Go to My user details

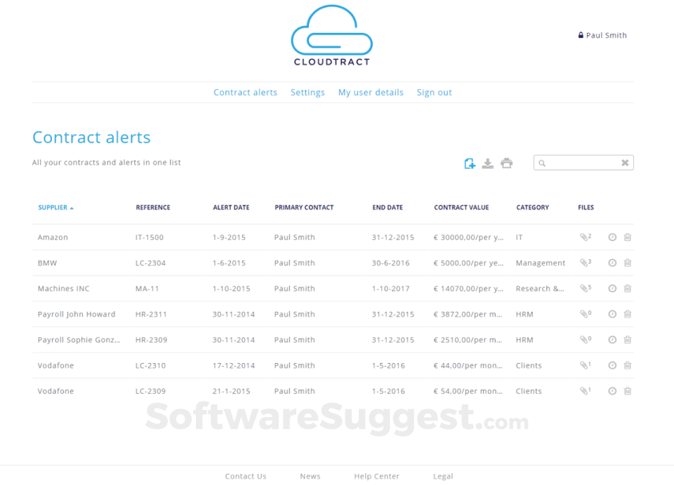coord(371,93)
